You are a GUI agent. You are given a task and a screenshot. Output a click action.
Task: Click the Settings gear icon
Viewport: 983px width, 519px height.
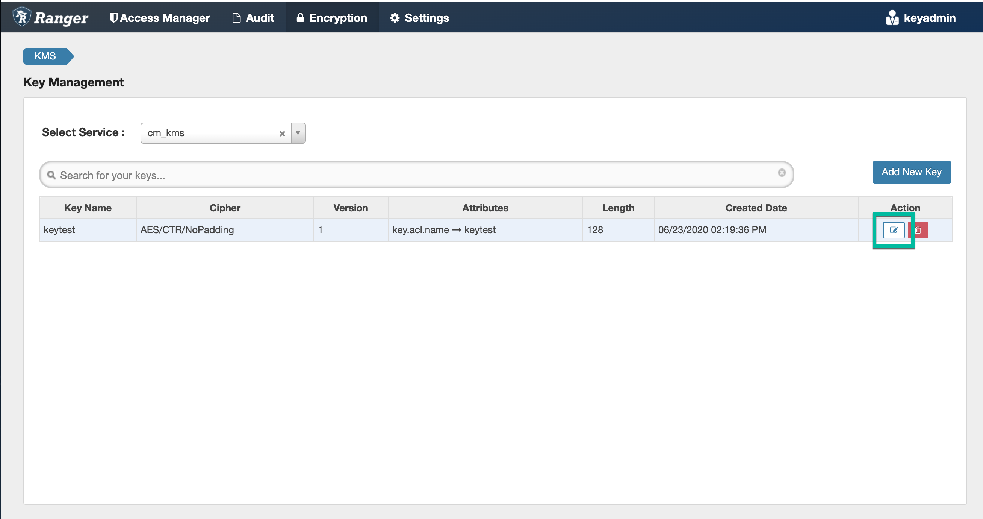click(394, 18)
